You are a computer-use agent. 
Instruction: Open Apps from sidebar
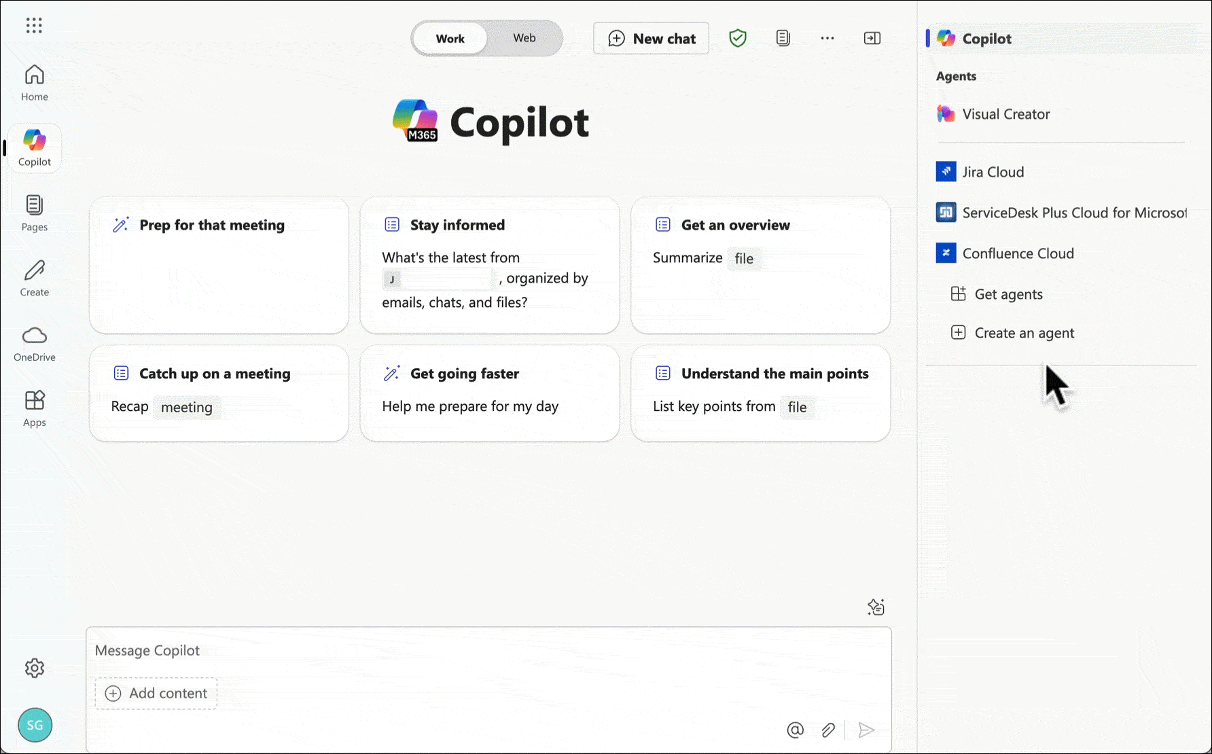[x=34, y=409]
